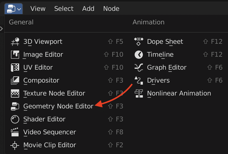The height and width of the screenshot is (154, 228).
Task: Open the editor type dropdown button
Action: [14, 9]
